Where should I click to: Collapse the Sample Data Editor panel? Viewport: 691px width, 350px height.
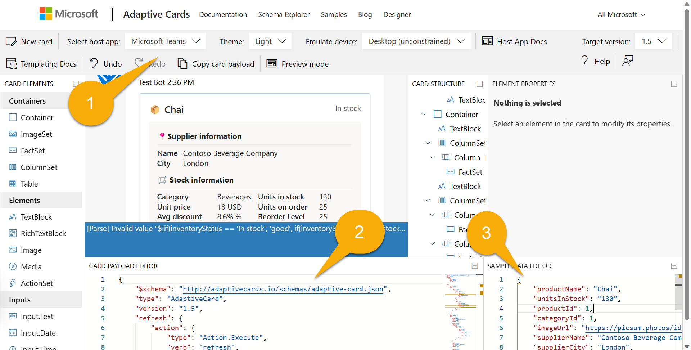point(674,266)
